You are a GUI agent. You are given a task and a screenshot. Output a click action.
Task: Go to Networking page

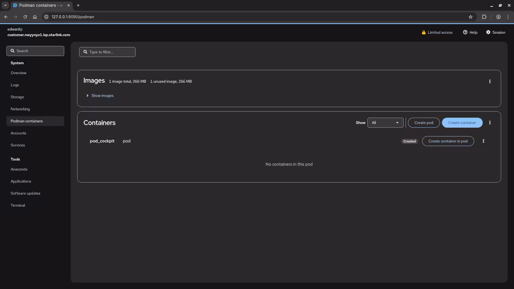(20, 109)
